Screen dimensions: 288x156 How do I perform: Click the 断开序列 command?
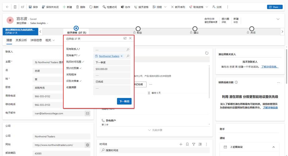click(x=178, y=7)
